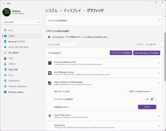Viewport: 166px width, 131px height.
Task: Open ホーム from the sidebar
Action: 22,30
